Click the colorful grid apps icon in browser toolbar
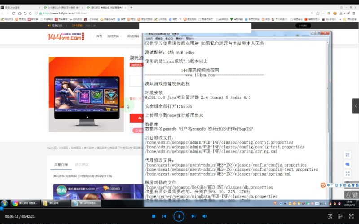The height and width of the screenshot is (224, 359). coord(329,13)
